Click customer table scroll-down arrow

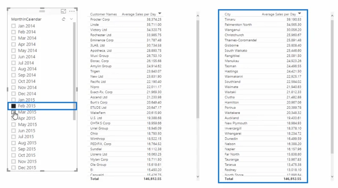coord(198,177)
